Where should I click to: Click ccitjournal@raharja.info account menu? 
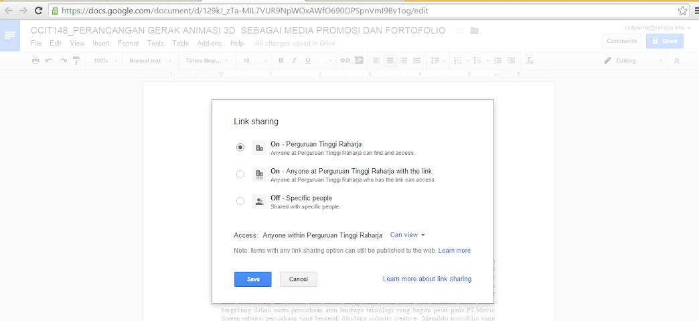tap(657, 27)
